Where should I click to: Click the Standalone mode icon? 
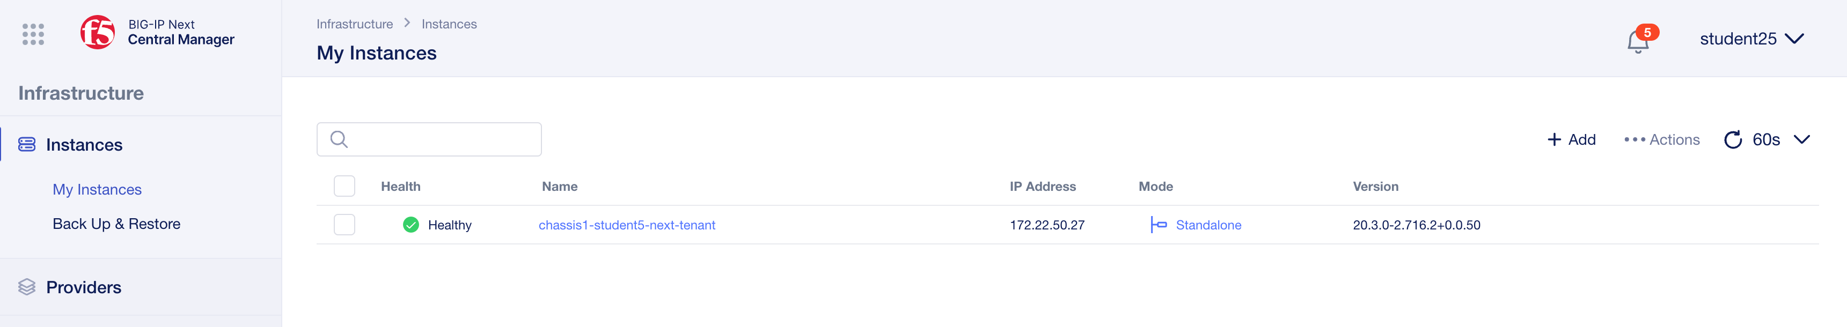tap(1158, 225)
